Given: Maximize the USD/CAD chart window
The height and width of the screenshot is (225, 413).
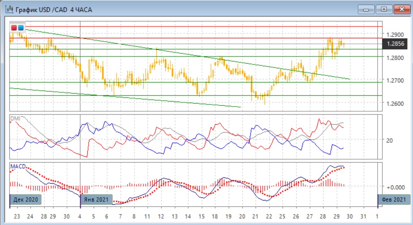Looking at the screenshot, I should pyautogui.click(x=384, y=9).
